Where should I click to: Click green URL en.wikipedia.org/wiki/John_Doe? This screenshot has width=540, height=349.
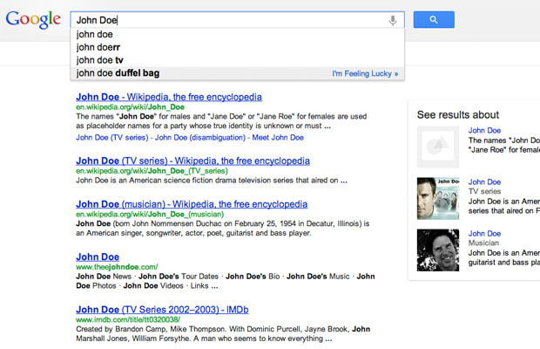tap(130, 107)
